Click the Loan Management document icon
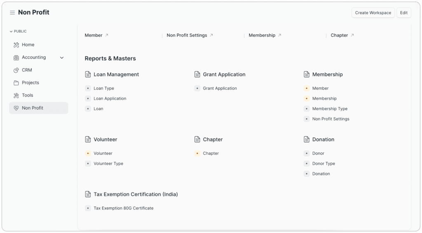 (88, 75)
